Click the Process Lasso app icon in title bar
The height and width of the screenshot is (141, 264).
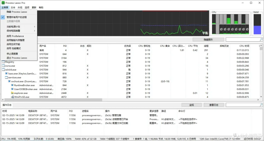tap(3, 3)
